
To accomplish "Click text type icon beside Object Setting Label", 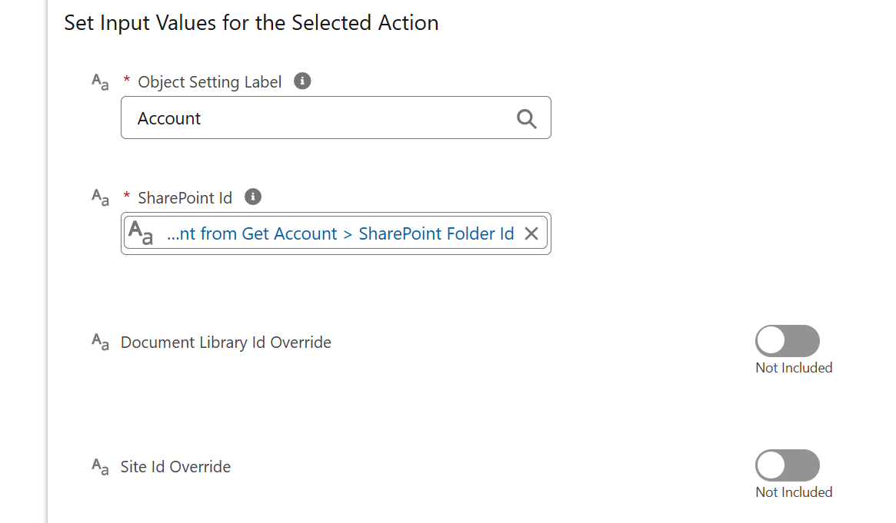I will coord(100,82).
